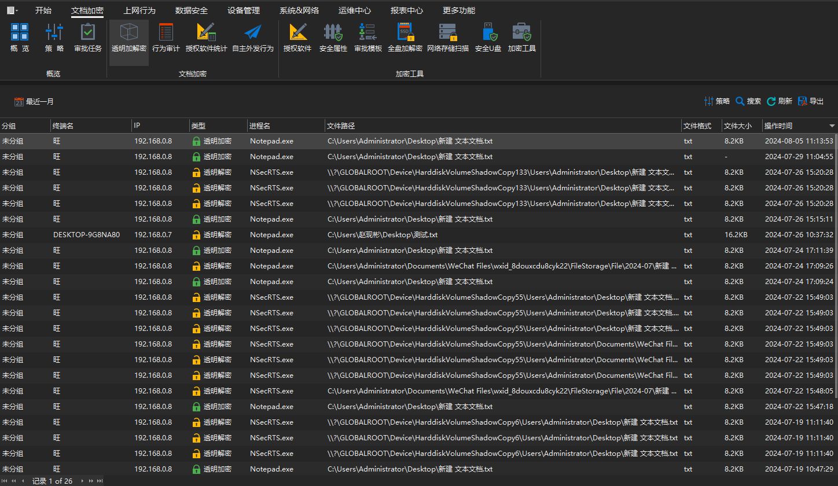This screenshot has width=838, height=486.
Task: Switch to the 设备管理 tab
Action: (244, 10)
